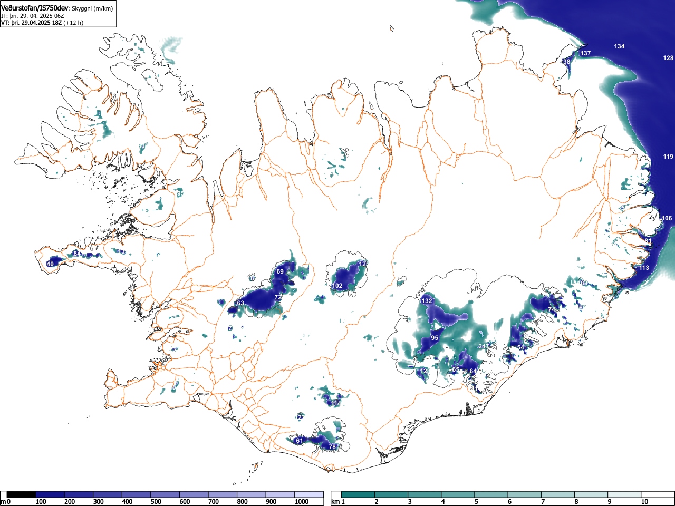Click the 54 value on the southeast glacier

[520, 347]
